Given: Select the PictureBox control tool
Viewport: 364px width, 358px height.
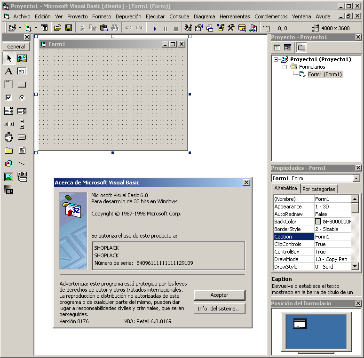Looking at the screenshot, I should tap(22, 58).
